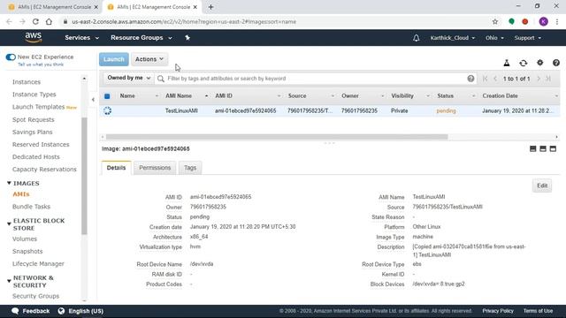Open the Feedback link
The image size is (566, 318).
click(x=31, y=311)
